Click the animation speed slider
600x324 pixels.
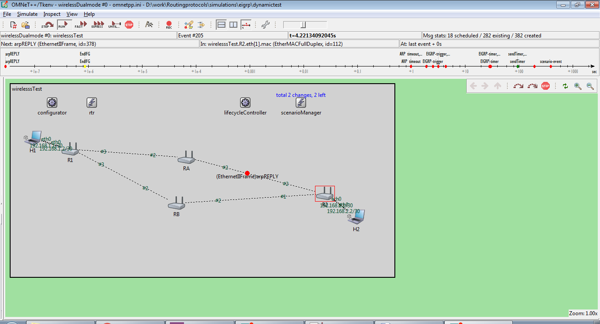(x=304, y=25)
